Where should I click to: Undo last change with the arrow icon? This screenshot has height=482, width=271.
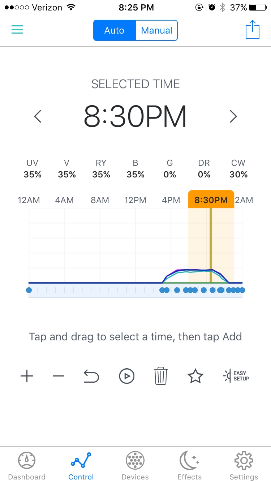pyautogui.click(x=91, y=376)
